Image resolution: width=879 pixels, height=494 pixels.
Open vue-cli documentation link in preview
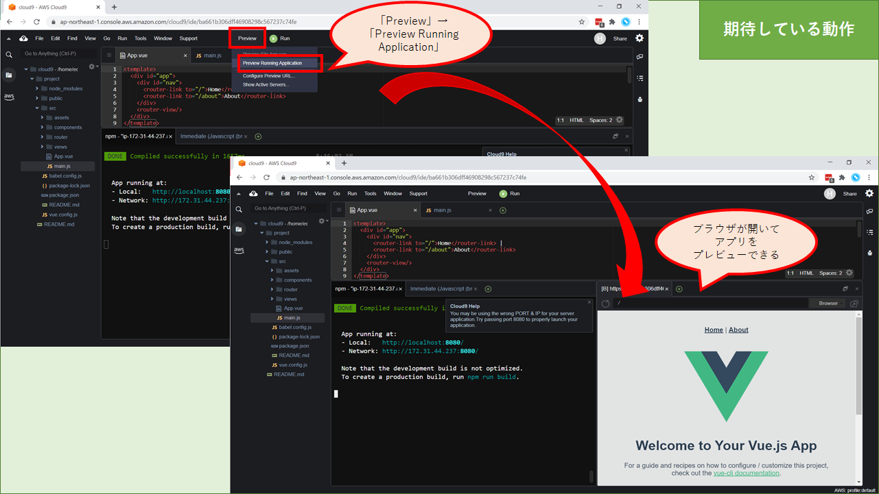point(746,473)
